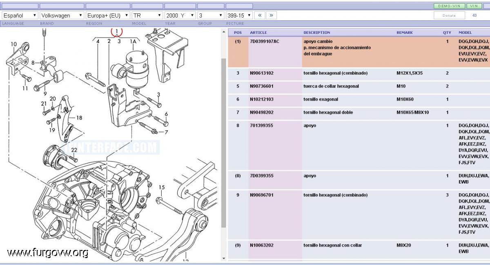The width and height of the screenshot is (490, 265).
Task: Click model codes of article 7D0399107AC
Action: click(474, 51)
